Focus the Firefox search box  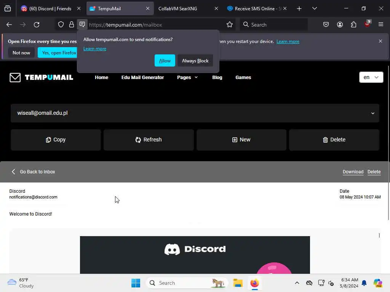[273, 25]
